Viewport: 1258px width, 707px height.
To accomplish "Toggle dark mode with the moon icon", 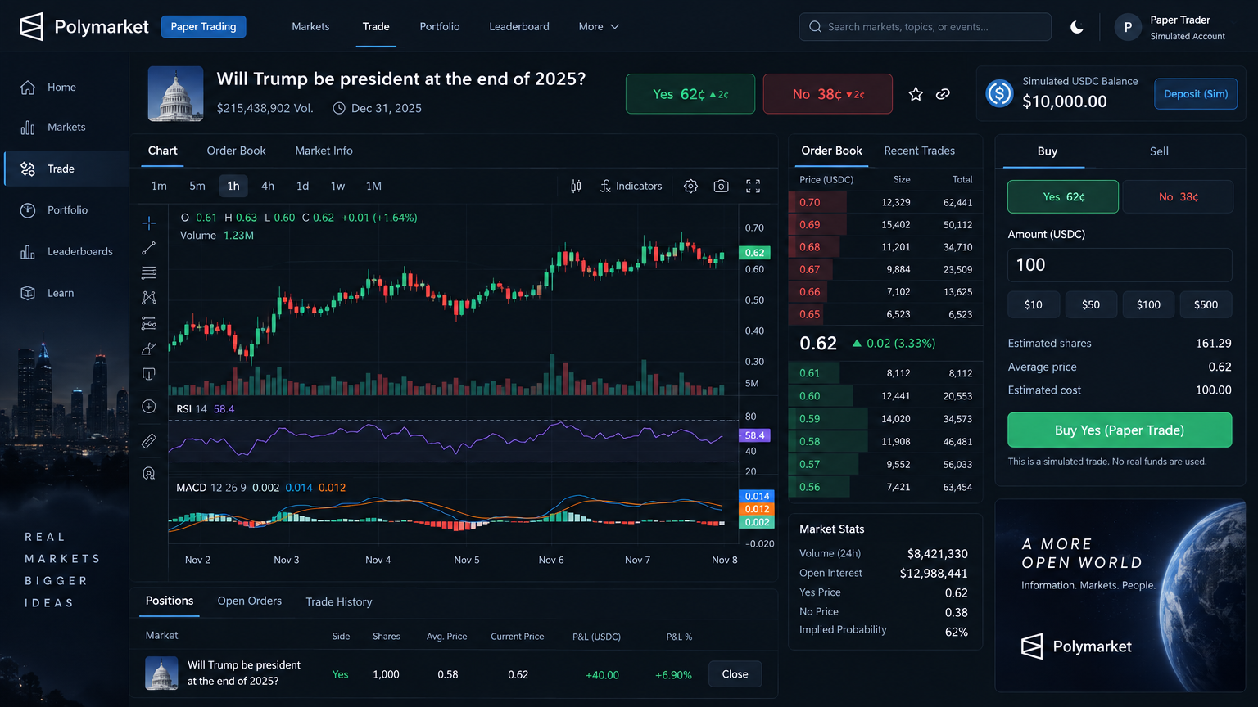I will point(1077,27).
